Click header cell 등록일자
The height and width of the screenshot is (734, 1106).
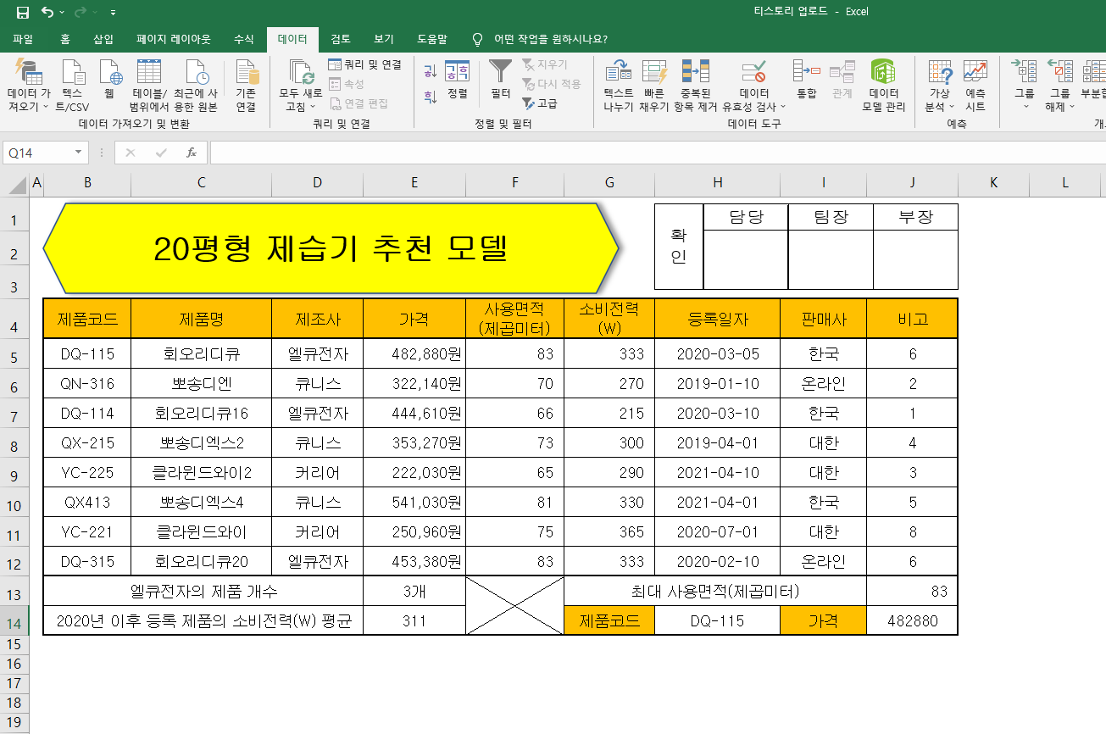[x=718, y=319]
